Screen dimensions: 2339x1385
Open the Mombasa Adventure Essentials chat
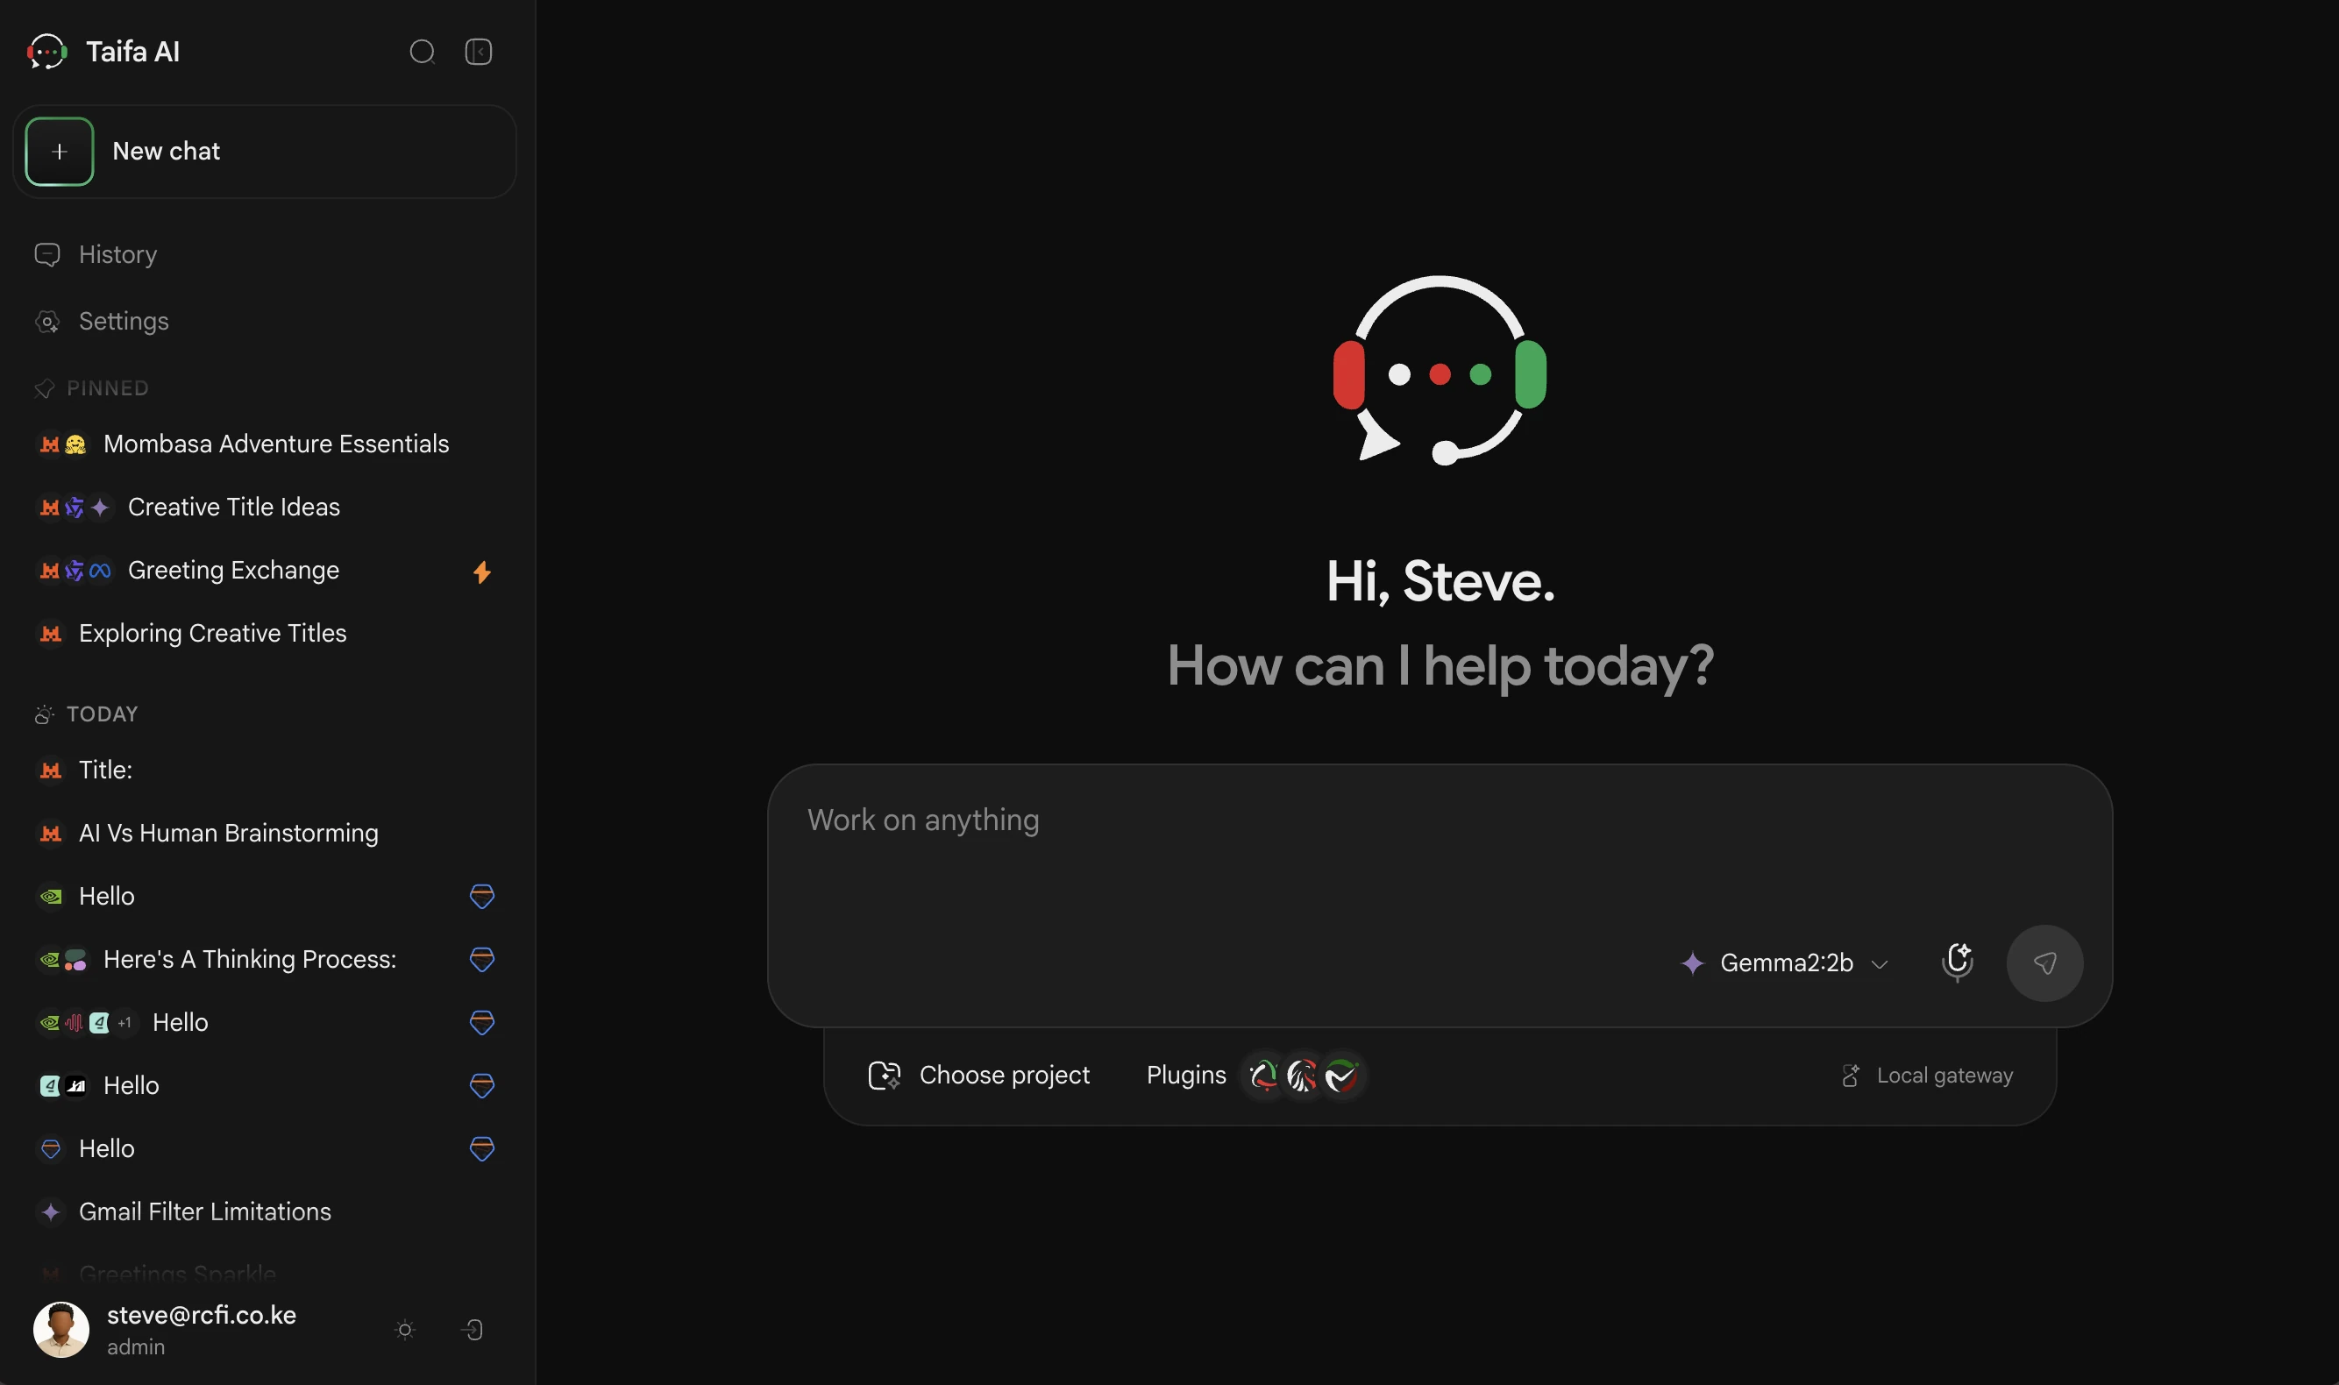point(266,444)
